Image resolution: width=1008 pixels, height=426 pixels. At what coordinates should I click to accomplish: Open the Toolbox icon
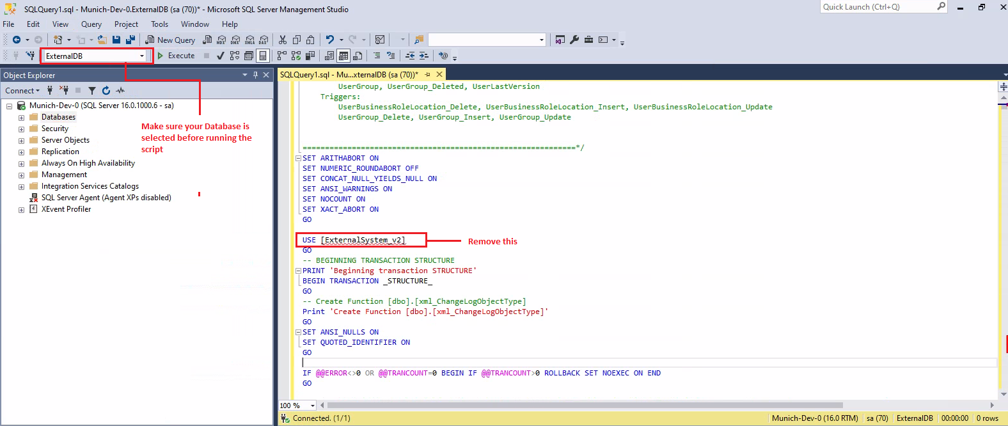pos(588,40)
